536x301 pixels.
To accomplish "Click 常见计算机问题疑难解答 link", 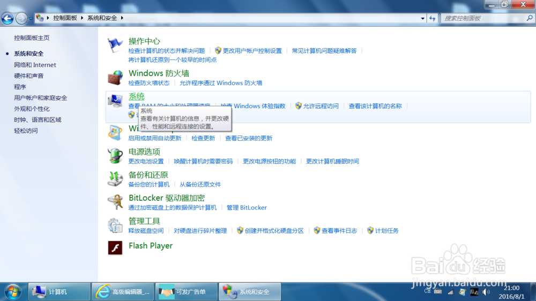I will pos(324,50).
